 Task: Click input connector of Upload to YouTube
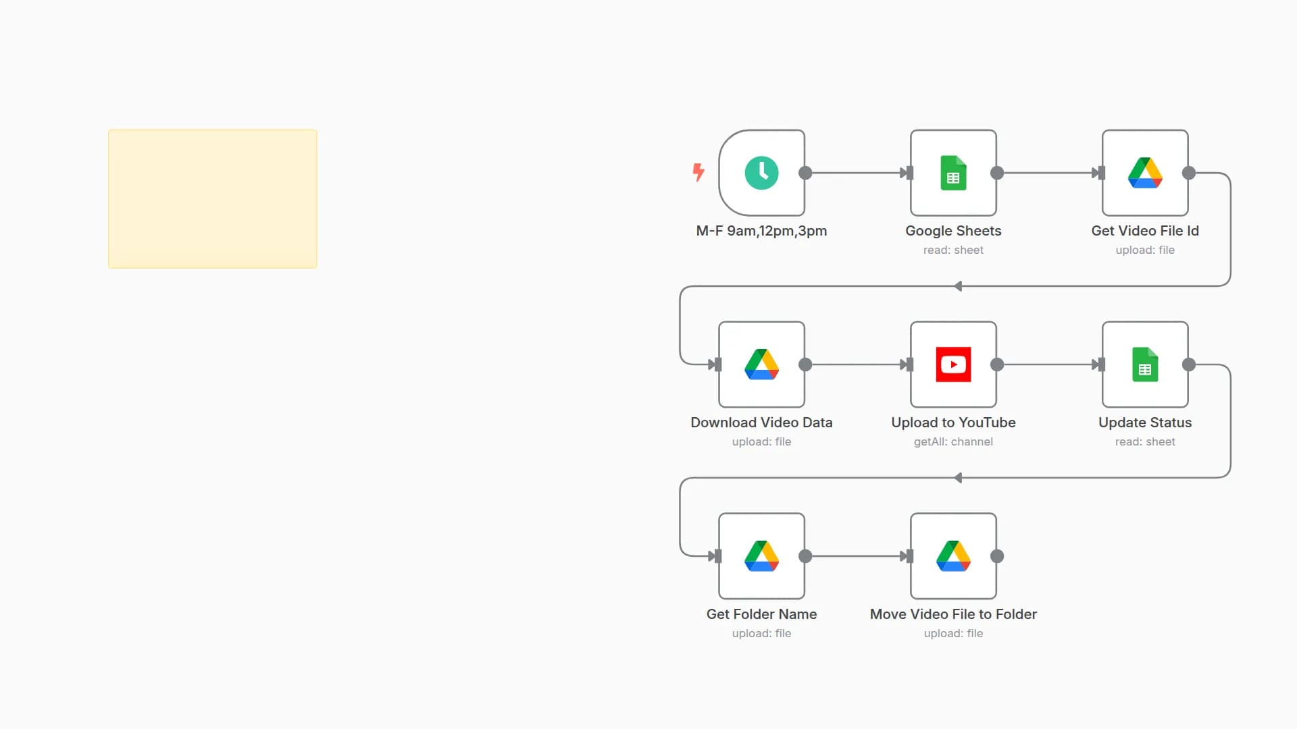909,364
